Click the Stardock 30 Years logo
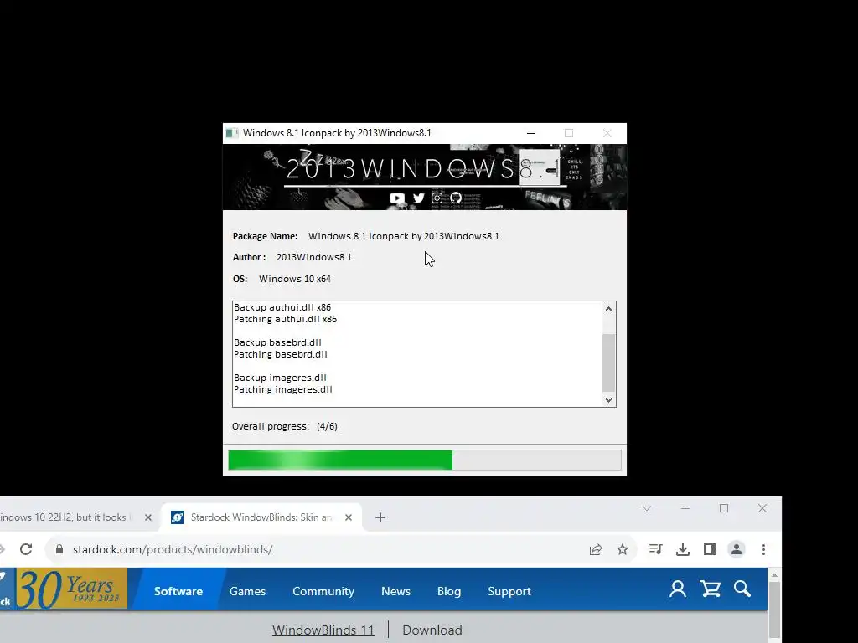This screenshot has height=643, width=858. coord(64,589)
